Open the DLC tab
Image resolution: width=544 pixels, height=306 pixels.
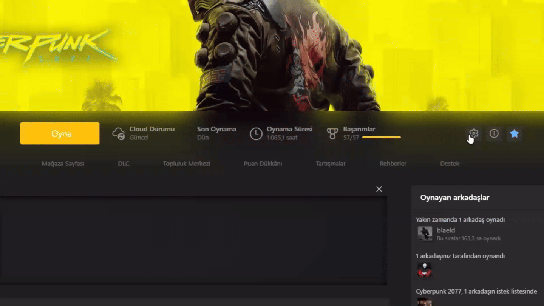(124, 164)
